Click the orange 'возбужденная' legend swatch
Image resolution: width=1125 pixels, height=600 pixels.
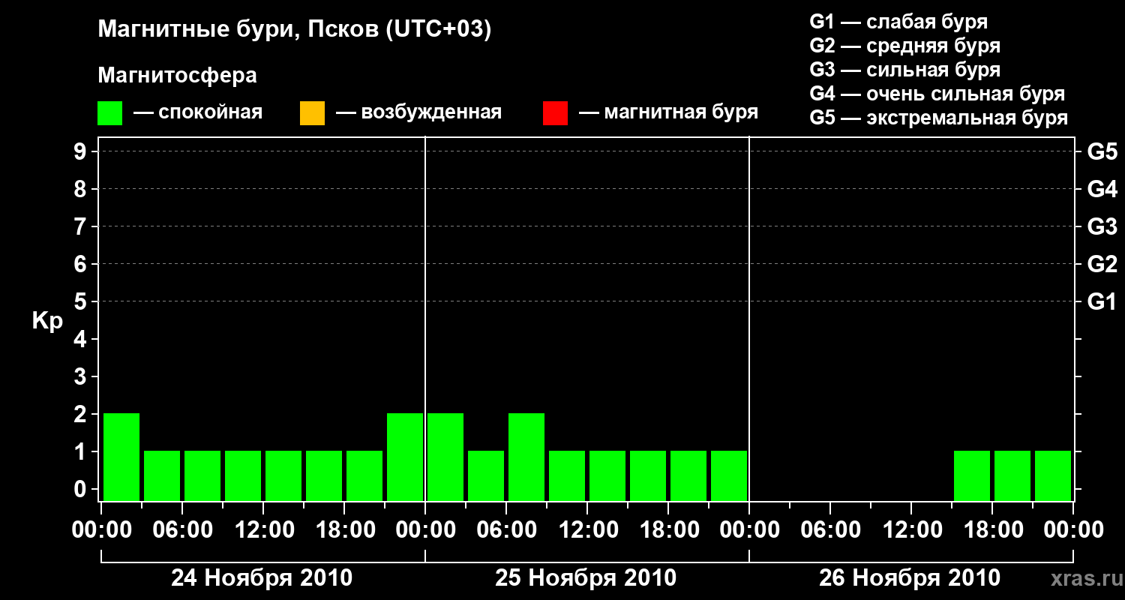coord(312,113)
